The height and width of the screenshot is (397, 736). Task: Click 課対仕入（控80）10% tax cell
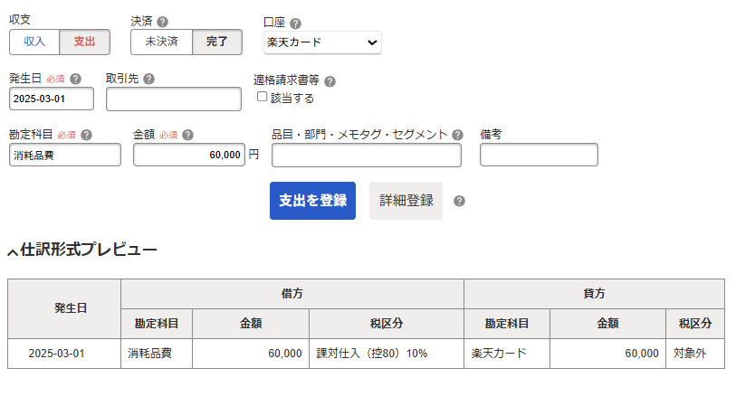point(387,354)
